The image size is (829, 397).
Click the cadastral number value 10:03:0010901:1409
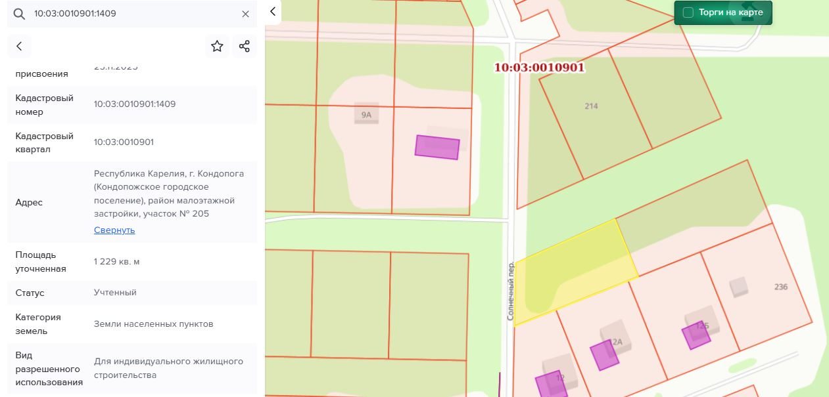click(135, 104)
